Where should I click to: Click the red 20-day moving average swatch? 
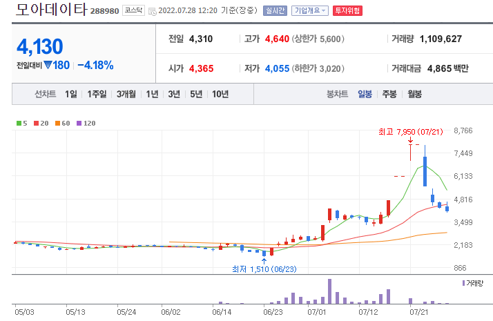point(36,124)
